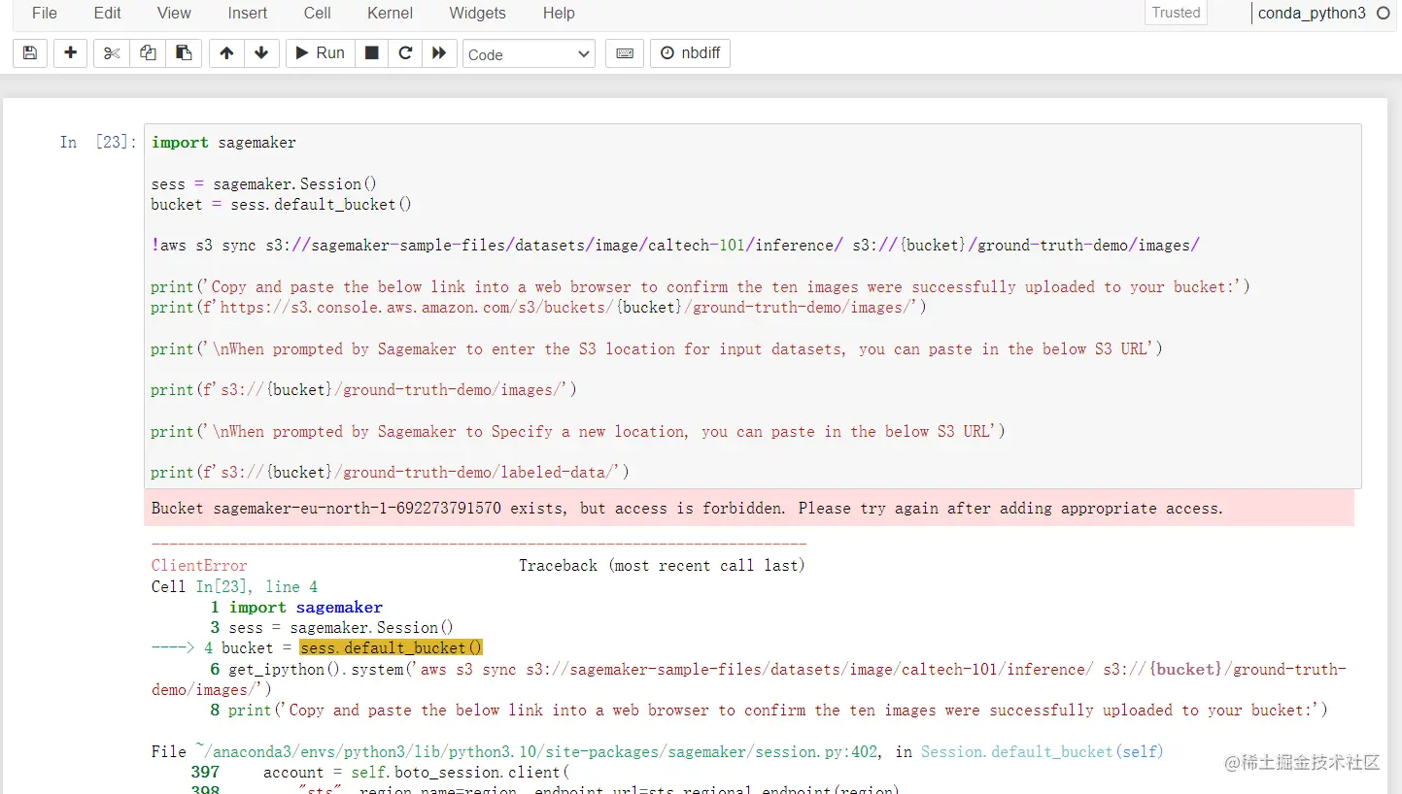1402x794 pixels.
Task: Copy selected cells using the copy icon
Action: tap(148, 53)
